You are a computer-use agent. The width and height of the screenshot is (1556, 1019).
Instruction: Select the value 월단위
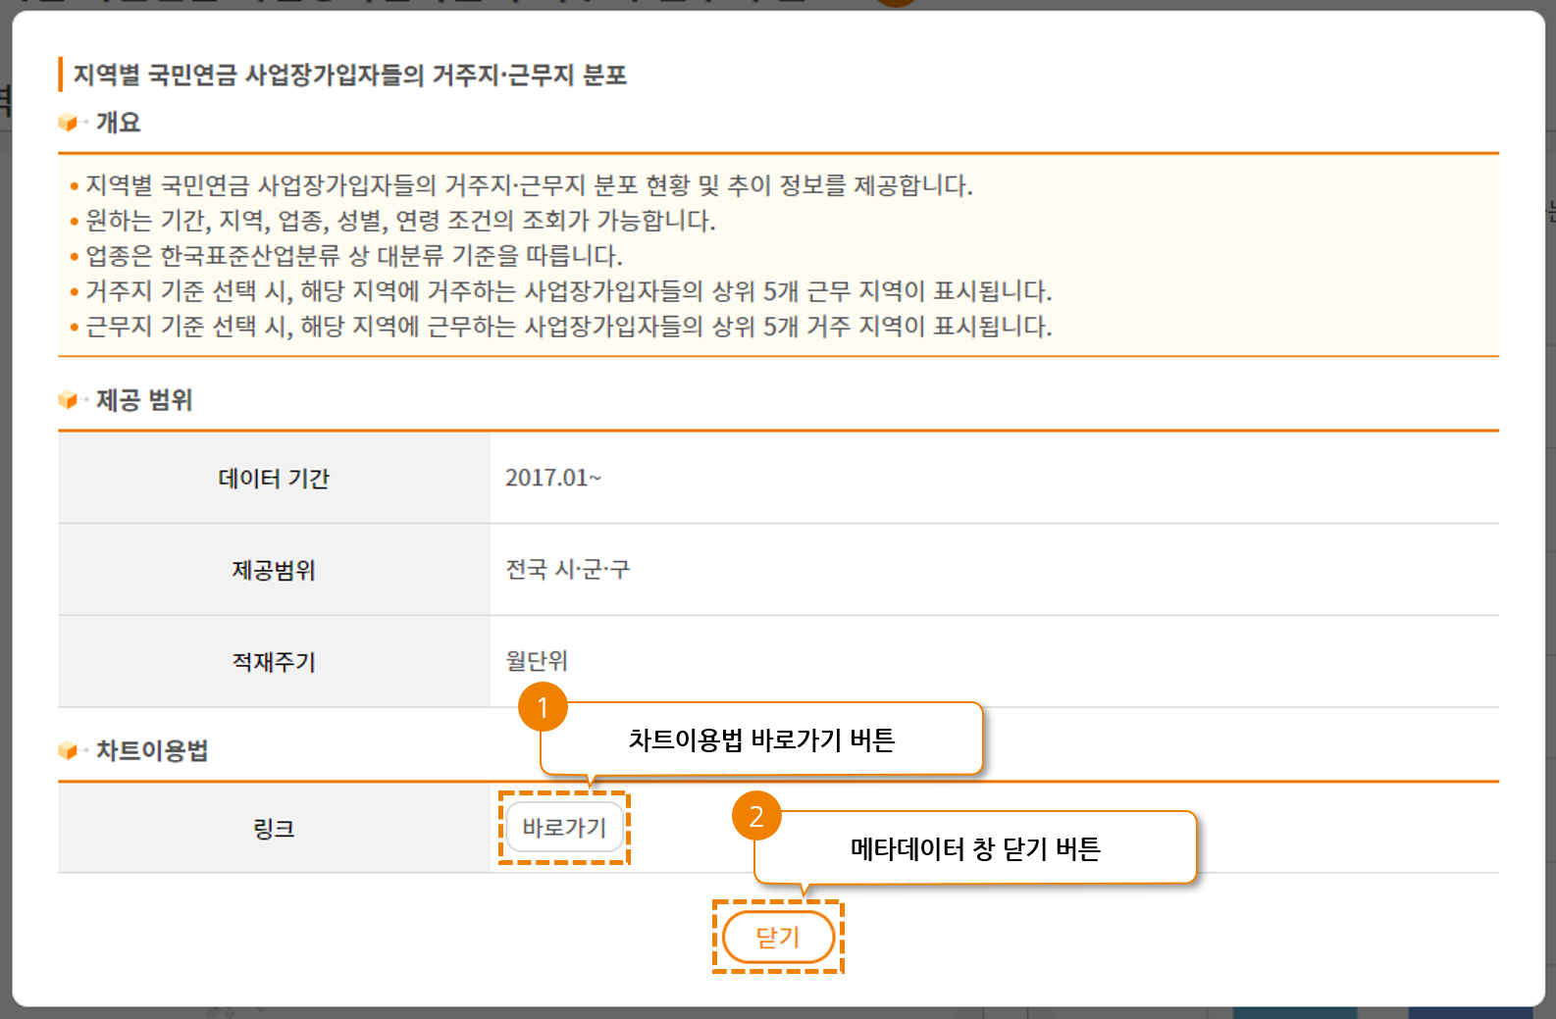point(537,661)
